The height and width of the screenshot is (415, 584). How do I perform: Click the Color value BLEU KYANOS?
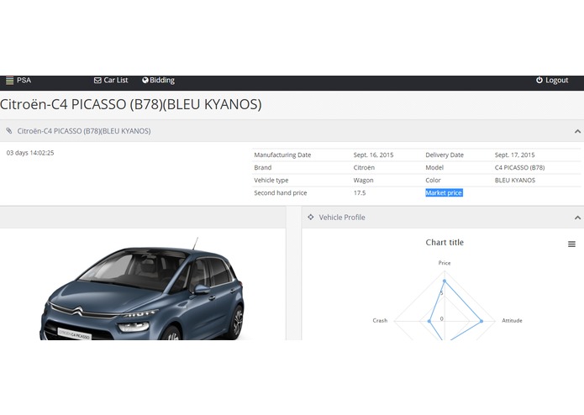(515, 180)
